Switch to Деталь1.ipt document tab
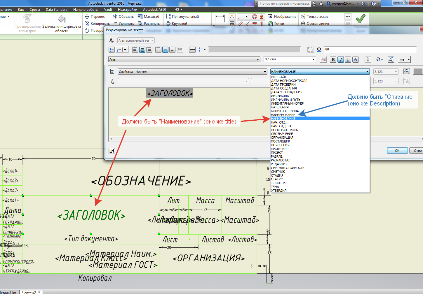Image resolution: width=430 pixels, height=294 pixels. (x=8, y=292)
